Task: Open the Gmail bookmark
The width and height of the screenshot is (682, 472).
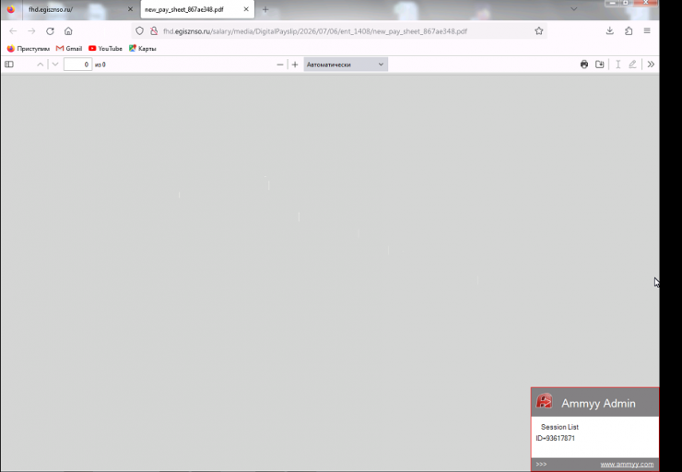Action: [69, 48]
